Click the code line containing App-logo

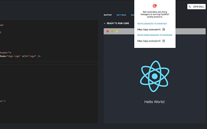click(20, 56)
